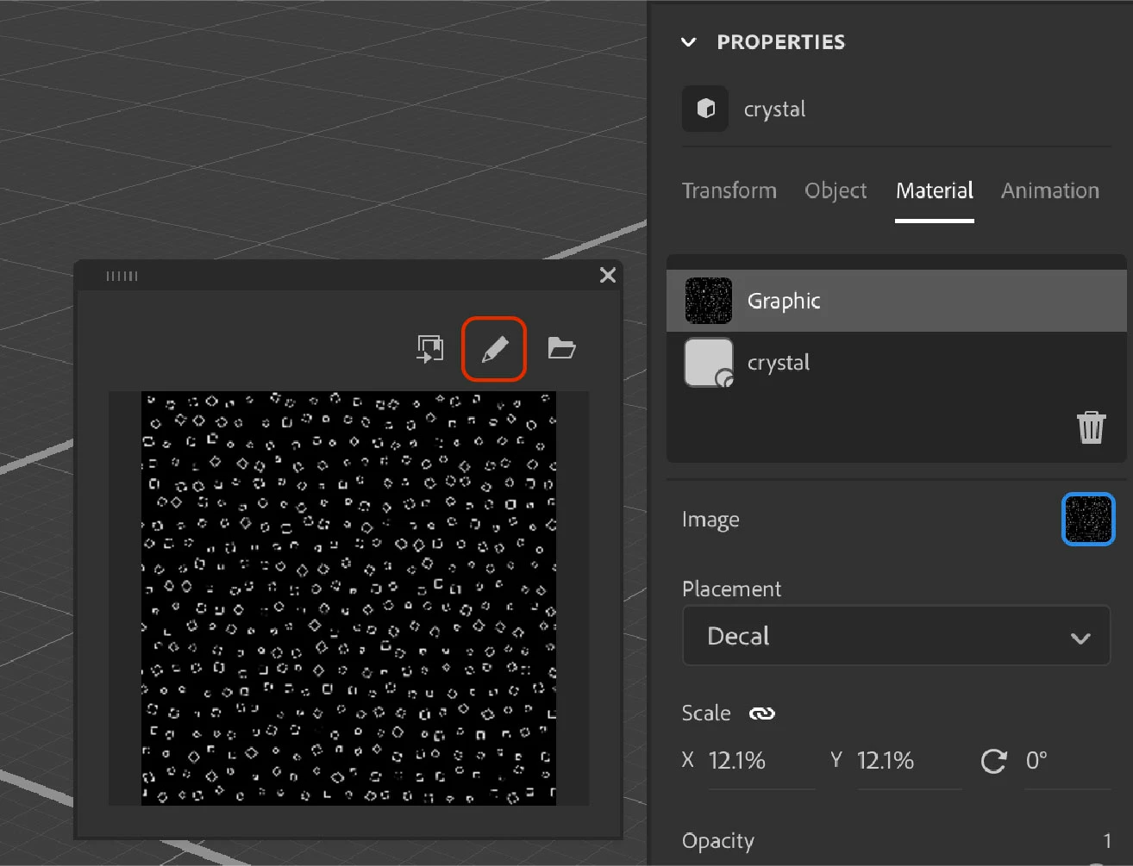Click the dotted pattern image preview
This screenshot has height=866, width=1133.
click(x=348, y=599)
